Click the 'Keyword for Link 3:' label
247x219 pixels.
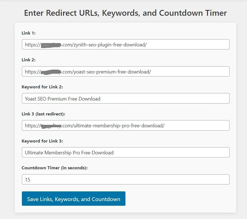pos(42,141)
